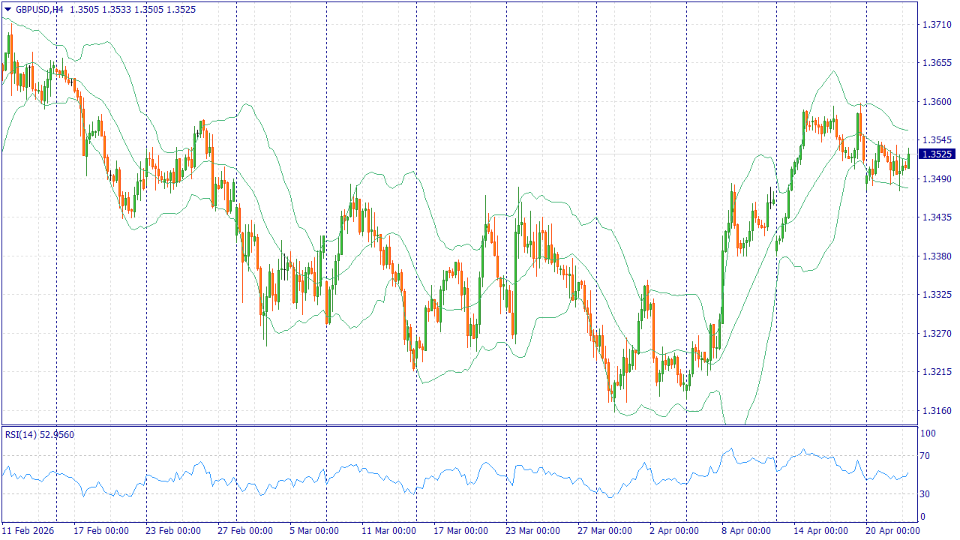Screen dimensions: 960x540
Task: Select the 23 Mar 00:00 time label
Action: coord(532,531)
